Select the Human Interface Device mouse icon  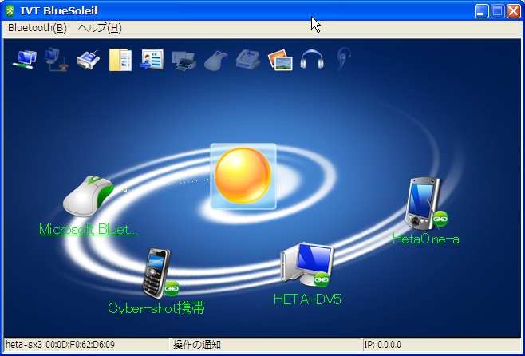(216, 61)
